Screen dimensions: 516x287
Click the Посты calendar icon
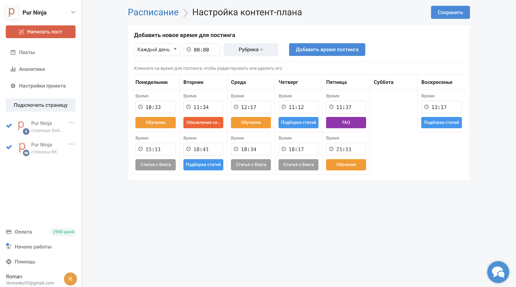[x=13, y=53]
